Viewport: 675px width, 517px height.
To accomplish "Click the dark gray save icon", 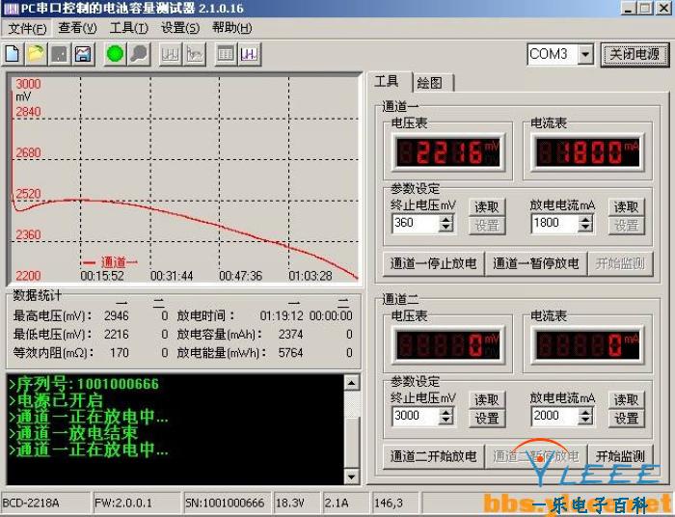I will pos(59,53).
